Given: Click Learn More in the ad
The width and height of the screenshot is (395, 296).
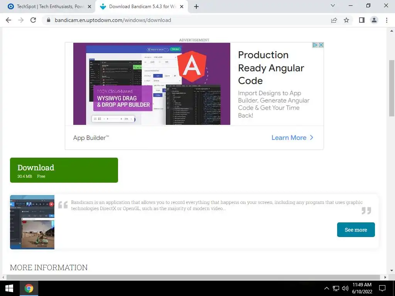Looking at the screenshot, I should pyautogui.click(x=292, y=138).
